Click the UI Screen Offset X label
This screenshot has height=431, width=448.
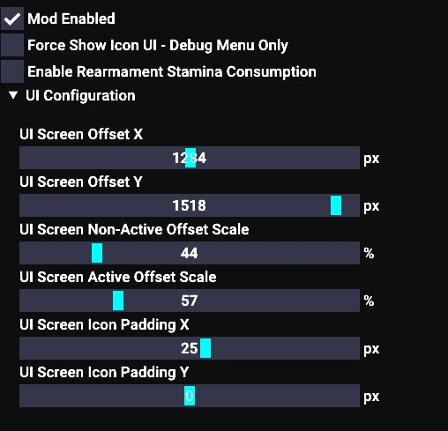pos(81,134)
